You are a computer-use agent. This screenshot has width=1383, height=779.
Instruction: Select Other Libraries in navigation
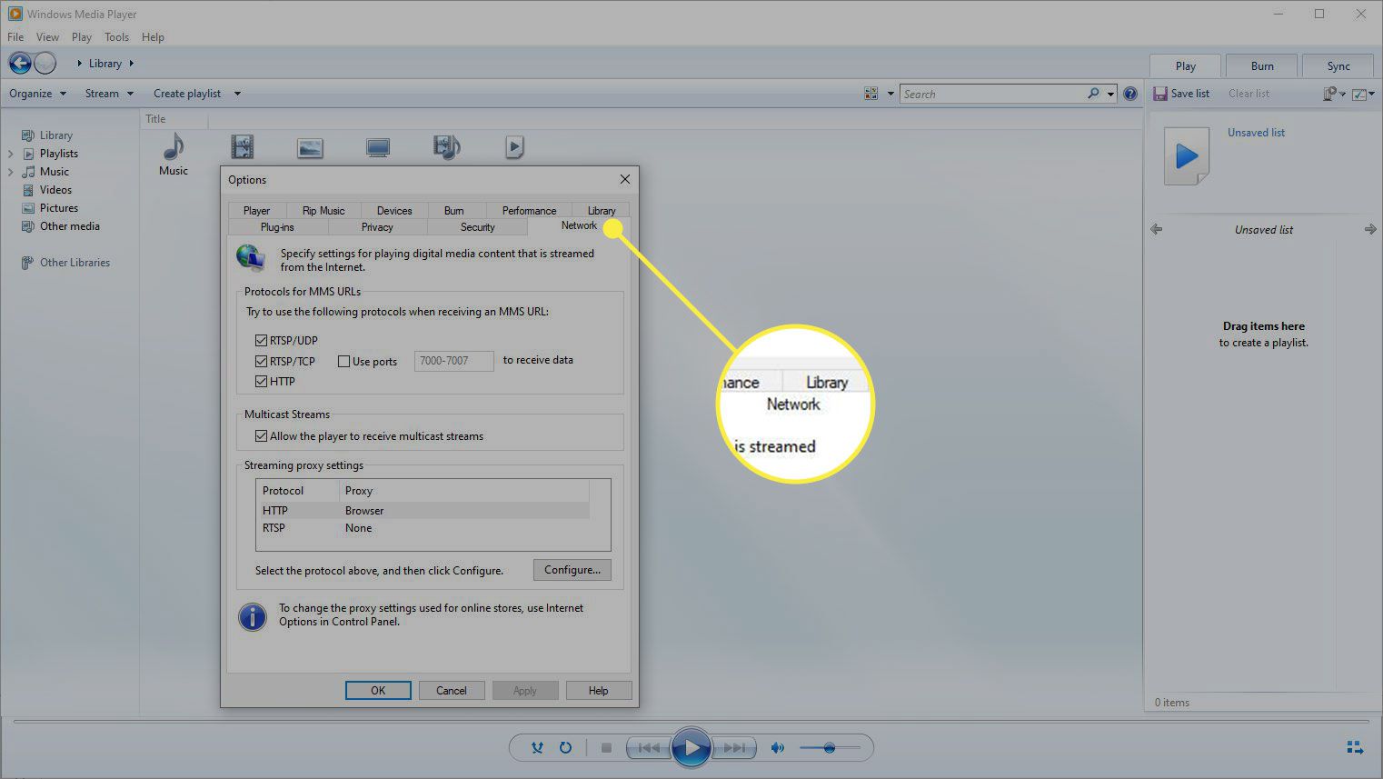tap(75, 263)
